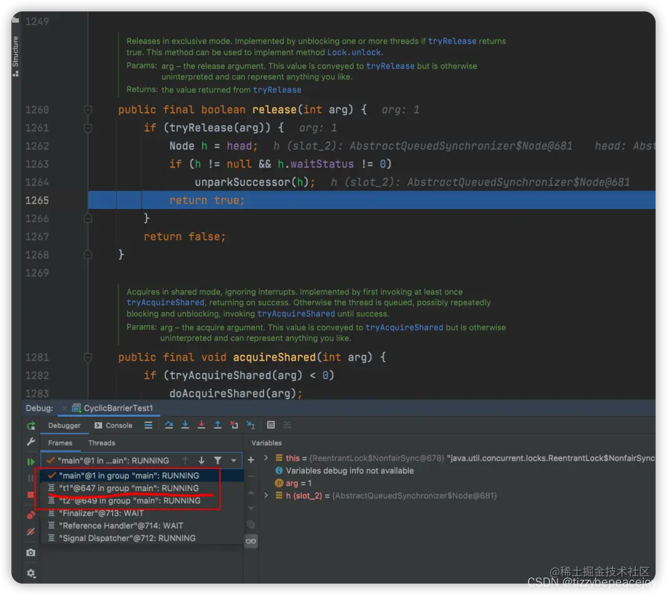Image resolution: width=667 pixels, height=595 pixels.
Task: Switch to Console tab
Action: pos(114,425)
